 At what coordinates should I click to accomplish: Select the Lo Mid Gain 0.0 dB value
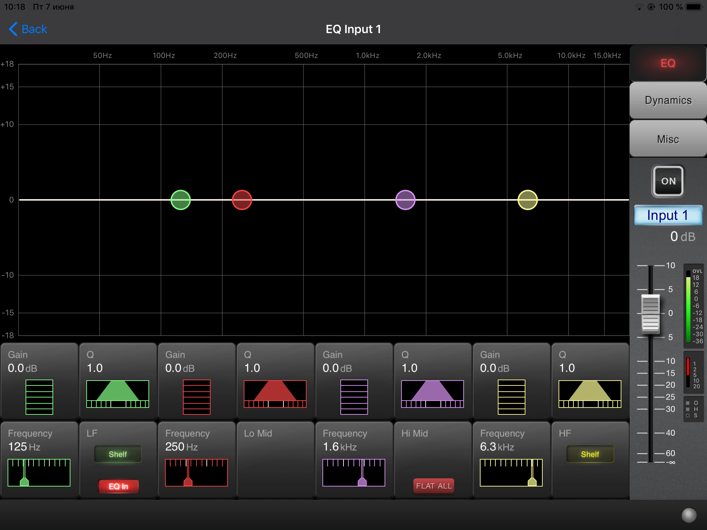coord(180,368)
